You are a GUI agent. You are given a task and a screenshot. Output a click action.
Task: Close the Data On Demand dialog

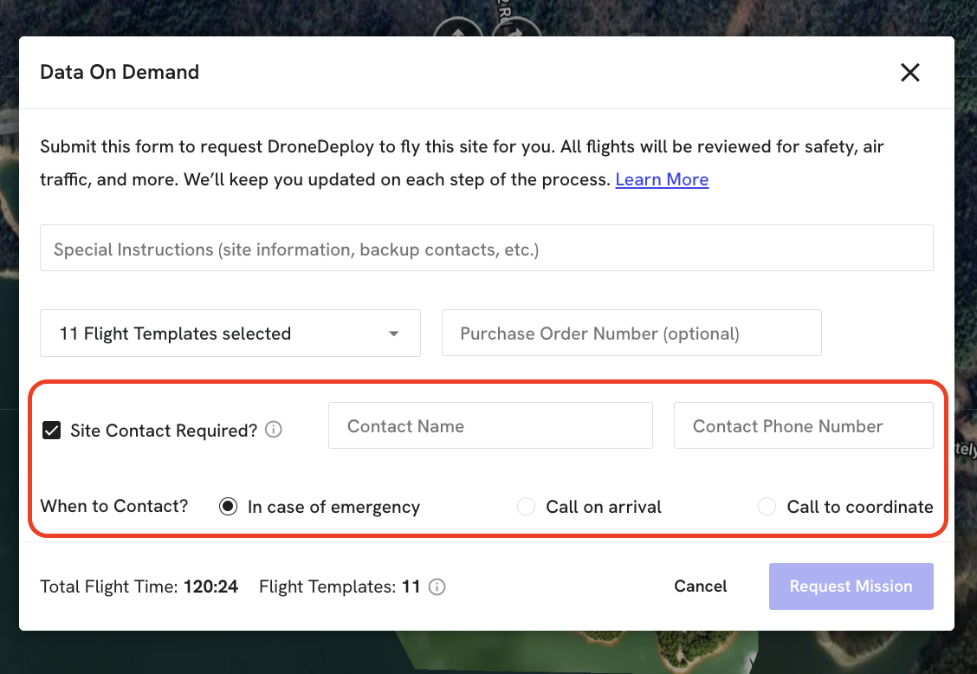tap(909, 73)
